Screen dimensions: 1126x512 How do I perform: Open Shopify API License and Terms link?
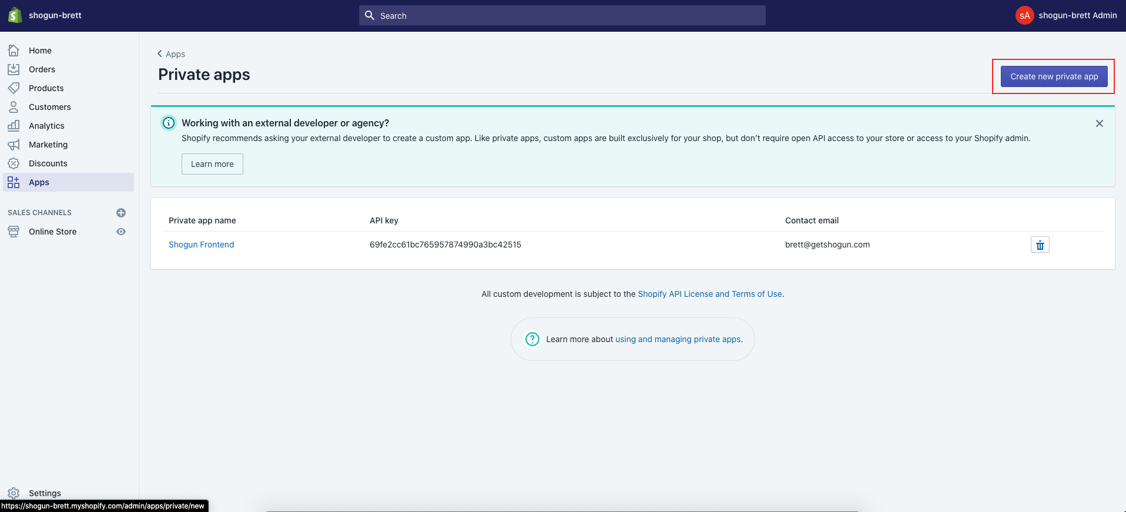coord(710,294)
